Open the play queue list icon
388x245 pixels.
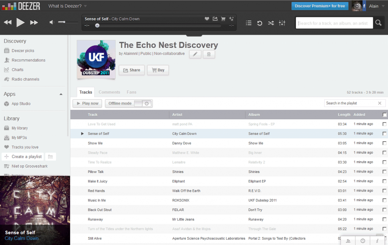pyautogui.click(x=249, y=23)
